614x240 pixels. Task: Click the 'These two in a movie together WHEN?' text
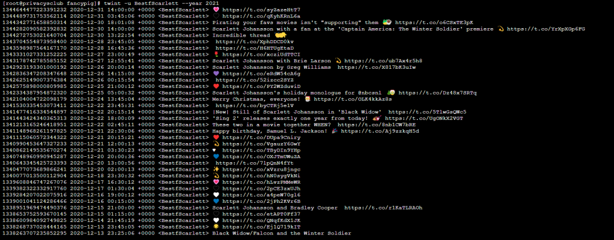(272, 124)
